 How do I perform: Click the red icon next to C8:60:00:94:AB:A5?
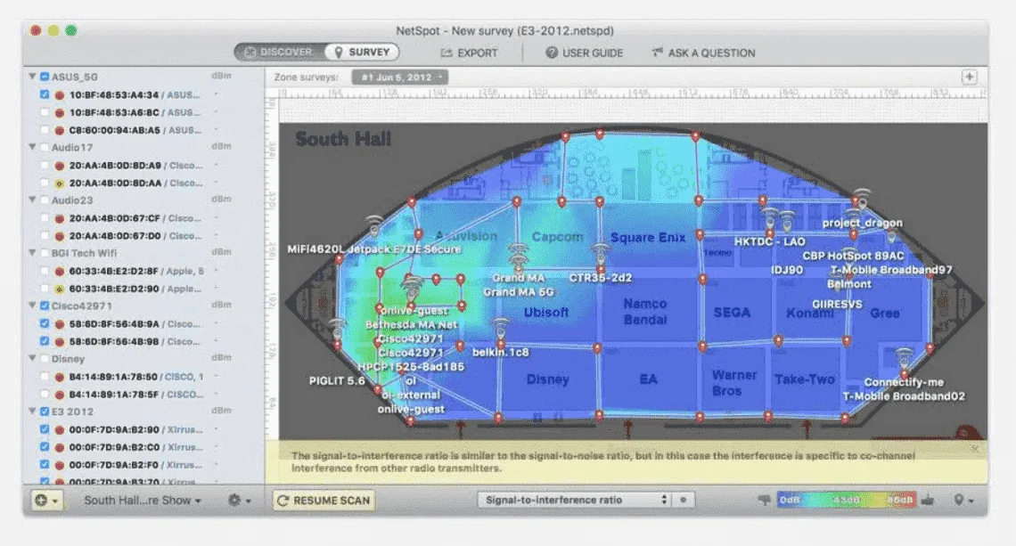[x=59, y=130]
